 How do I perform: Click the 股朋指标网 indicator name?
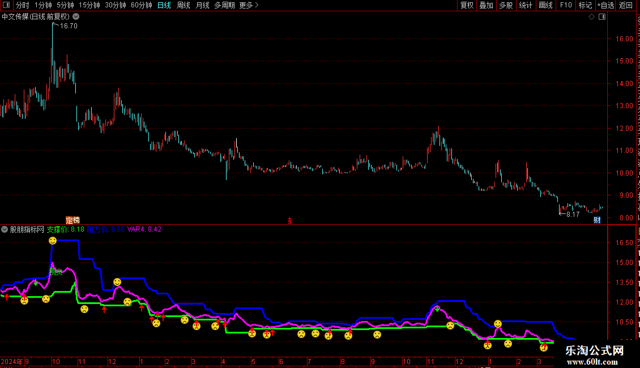(27, 229)
